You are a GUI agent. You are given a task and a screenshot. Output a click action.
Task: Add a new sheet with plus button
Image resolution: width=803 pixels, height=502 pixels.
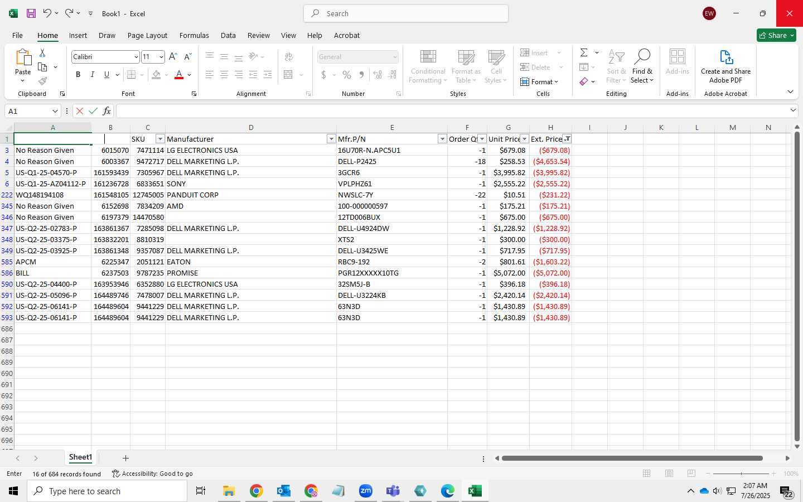(125, 458)
